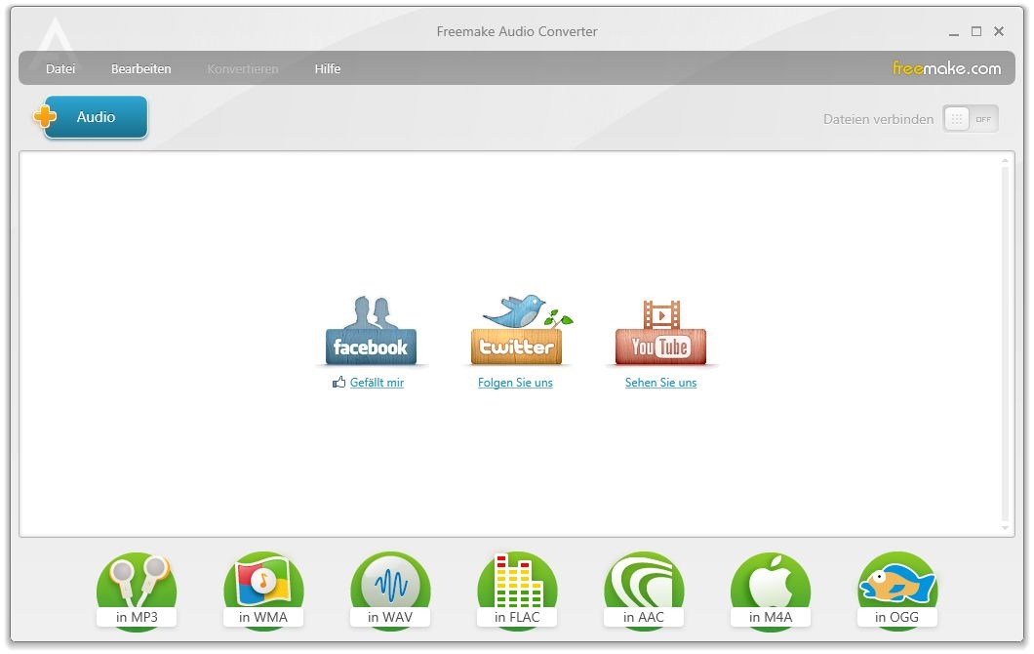This screenshot has height=654, width=1034.
Task: Open the Datei menu
Action: coord(60,68)
